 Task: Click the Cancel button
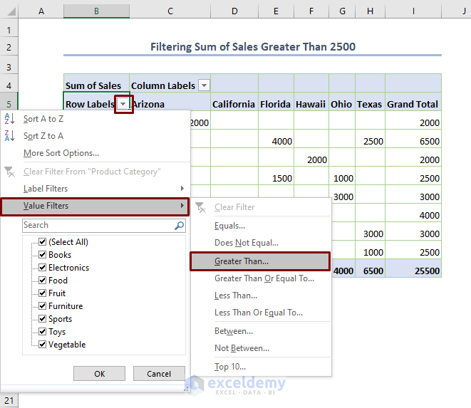159,374
